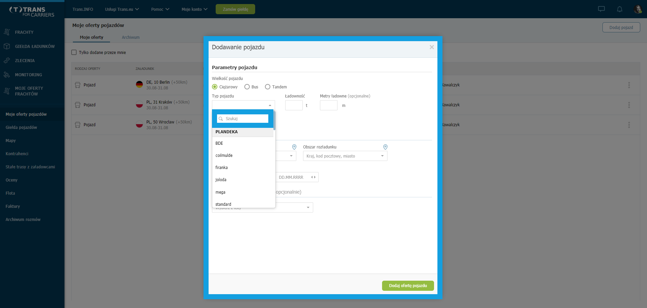The image size is (647, 308).
Task: Open the Wybierz z listy dropdown
Action: pos(308,207)
